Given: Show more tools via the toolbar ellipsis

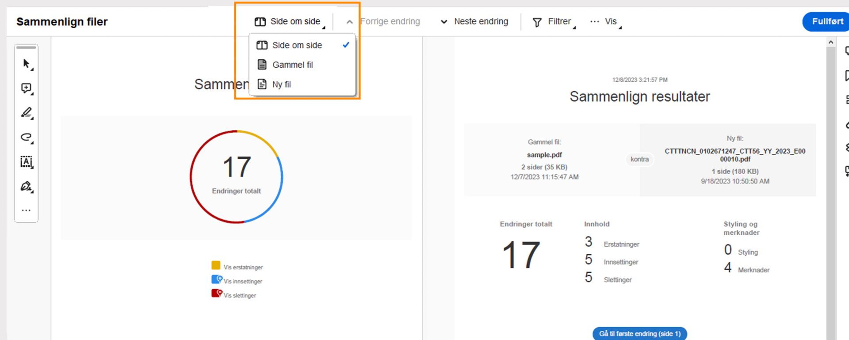Looking at the screenshot, I should click(27, 210).
